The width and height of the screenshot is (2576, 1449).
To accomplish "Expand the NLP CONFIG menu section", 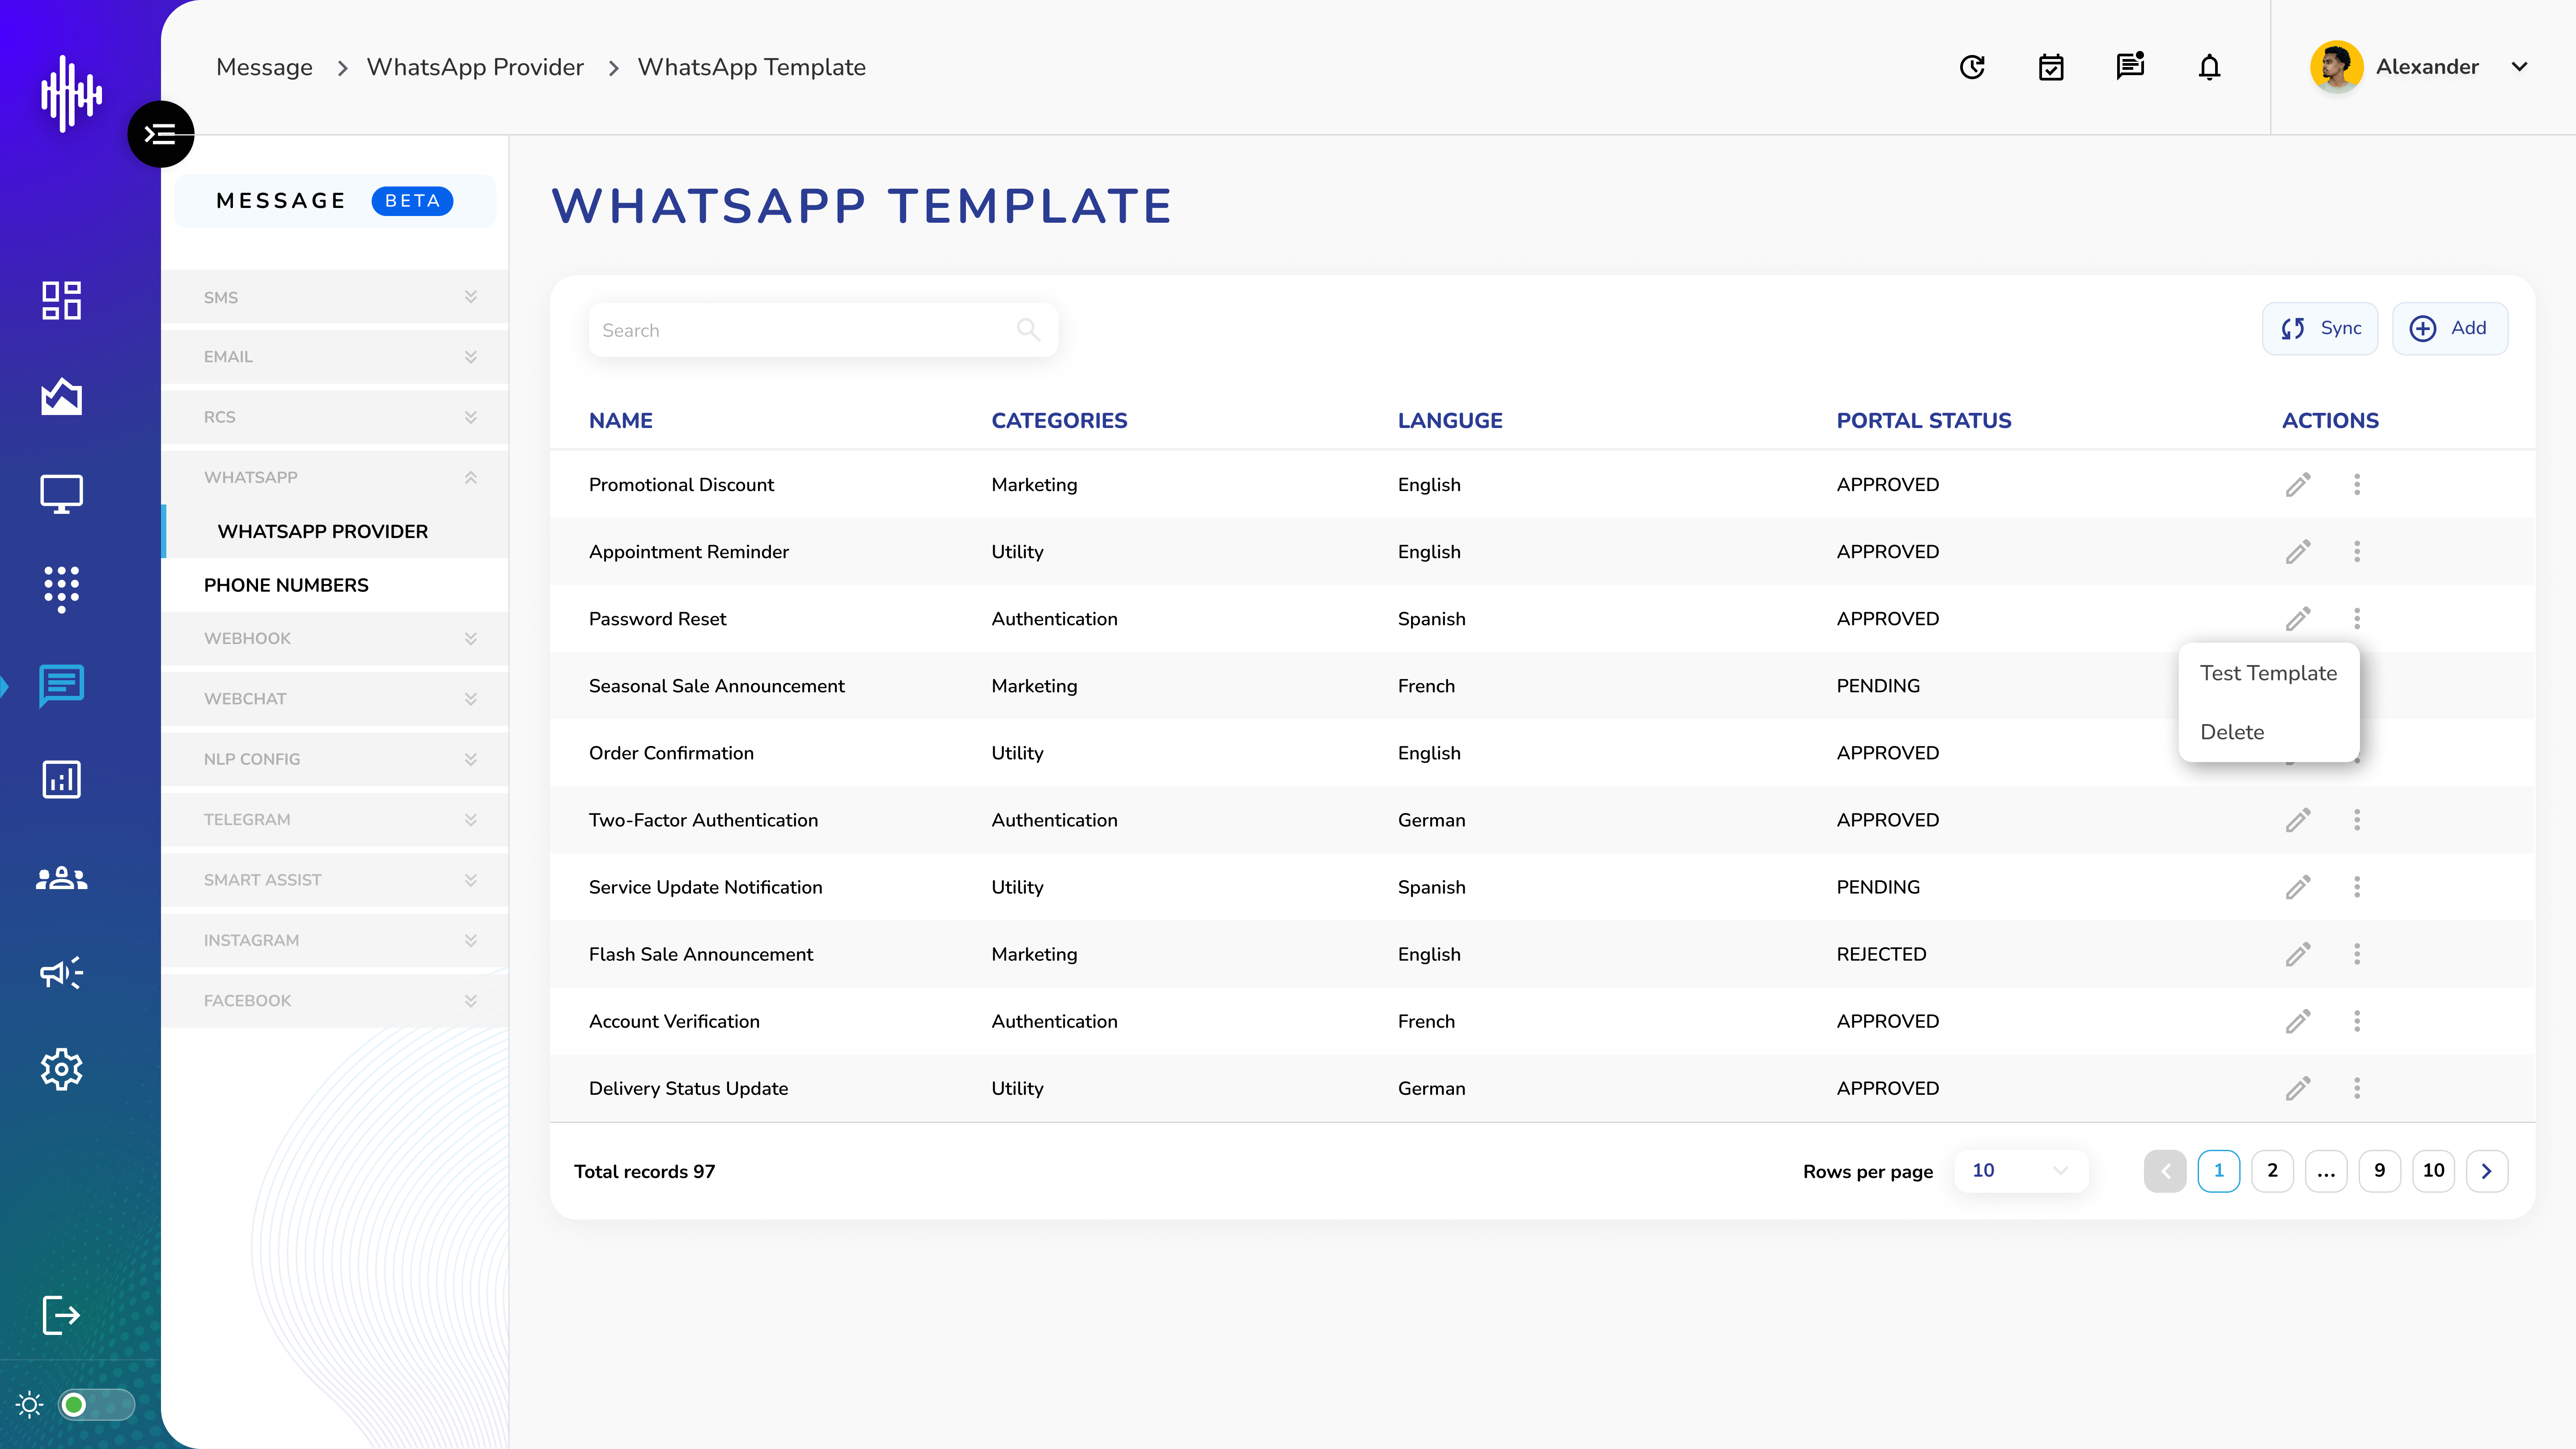I will pos(335,759).
